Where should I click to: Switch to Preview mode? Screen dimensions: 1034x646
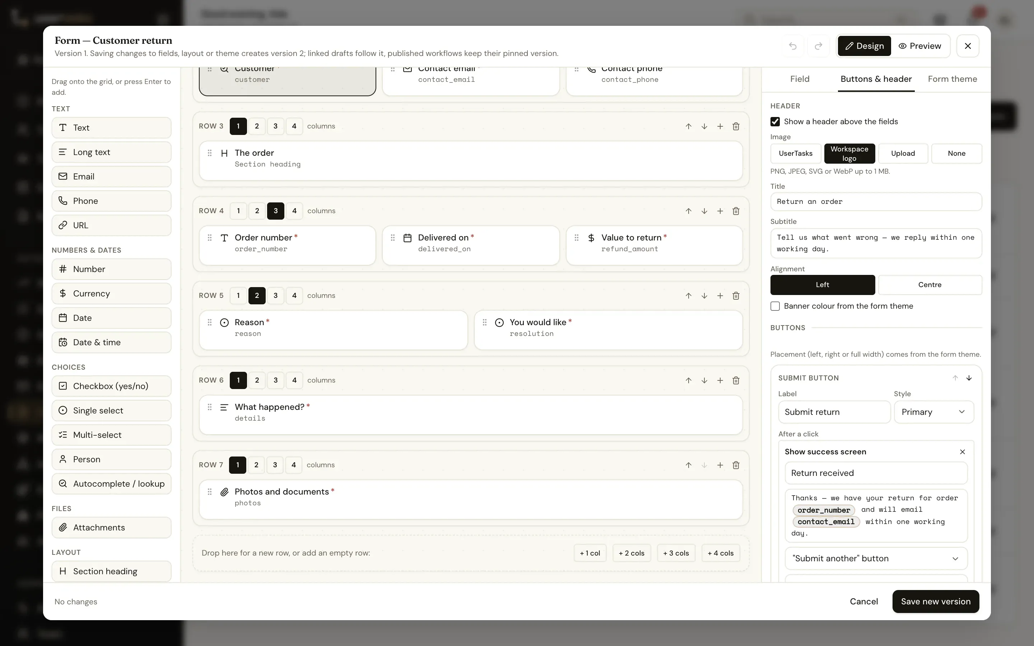(x=919, y=46)
